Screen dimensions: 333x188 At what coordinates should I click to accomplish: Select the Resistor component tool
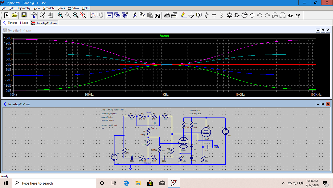click(206, 15)
